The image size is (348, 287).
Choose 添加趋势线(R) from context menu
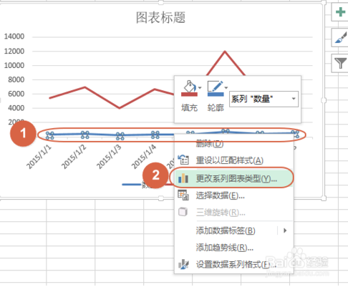coord(225,248)
